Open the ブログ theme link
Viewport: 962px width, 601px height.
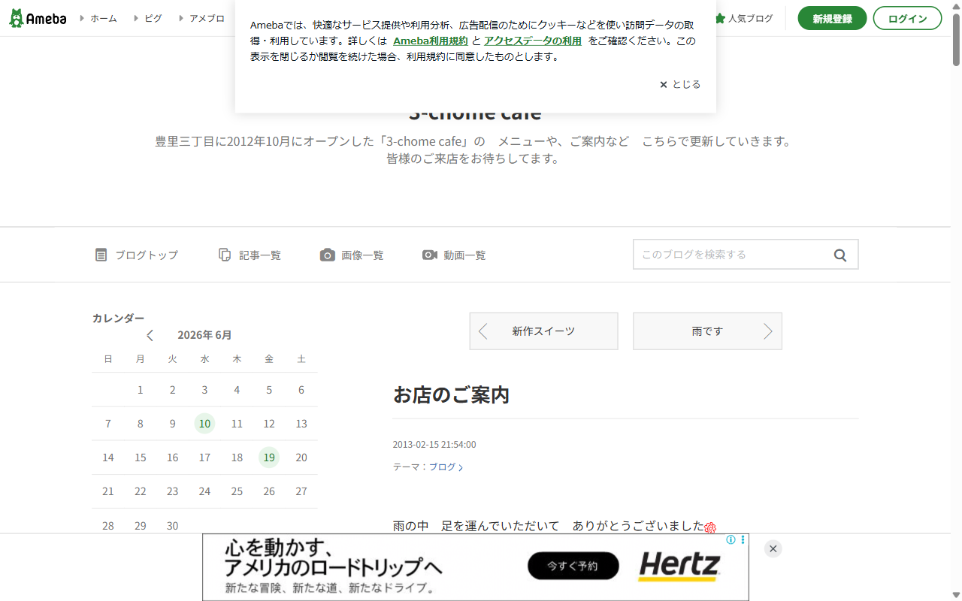click(446, 467)
